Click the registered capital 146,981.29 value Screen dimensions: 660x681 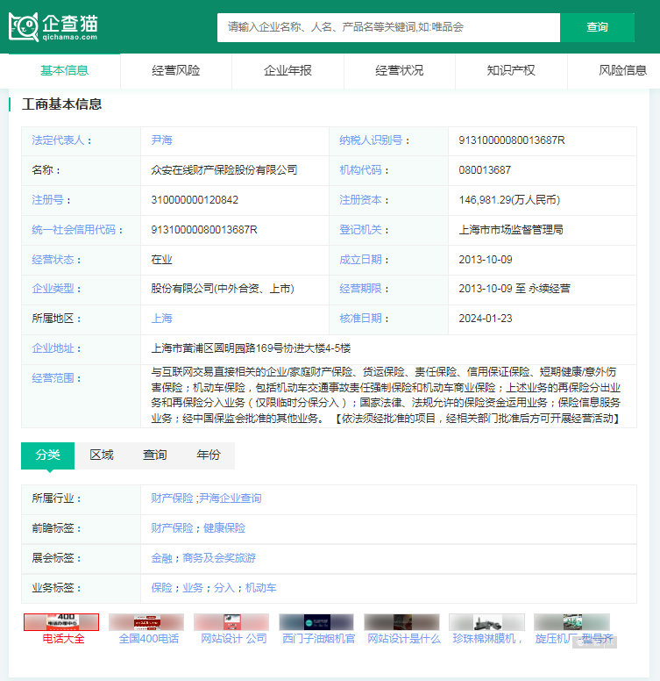click(x=509, y=200)
